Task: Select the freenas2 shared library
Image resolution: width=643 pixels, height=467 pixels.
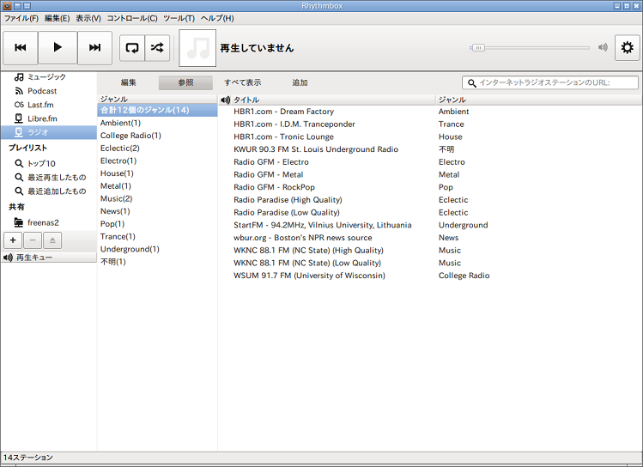Action: point(48,222)
